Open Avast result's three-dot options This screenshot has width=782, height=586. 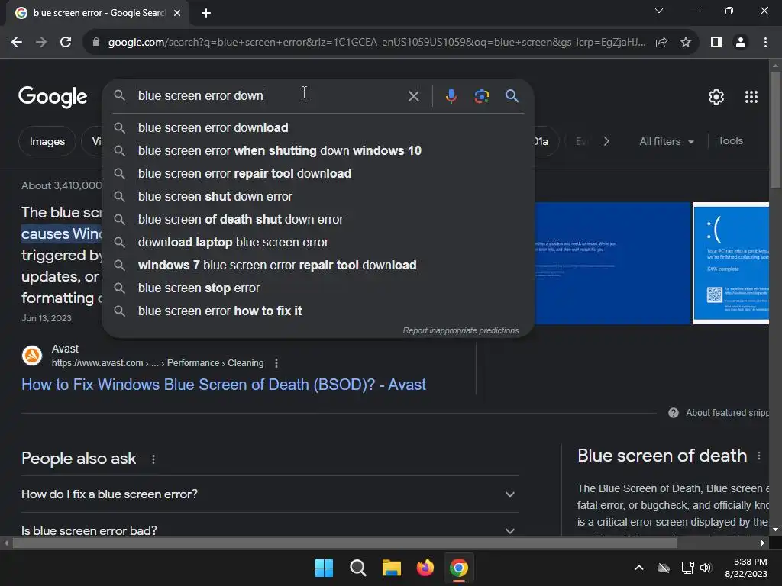coord(276,363)
